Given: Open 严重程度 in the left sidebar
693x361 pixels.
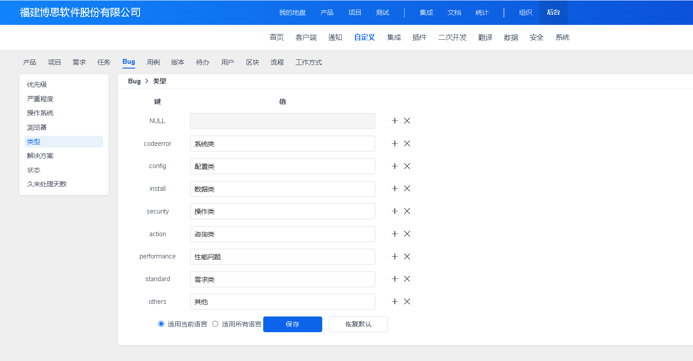Looking at the screenshot, I should pyautogui.click(x=40, y=99).
